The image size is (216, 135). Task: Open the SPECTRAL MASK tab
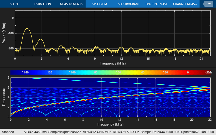(157, 4)
